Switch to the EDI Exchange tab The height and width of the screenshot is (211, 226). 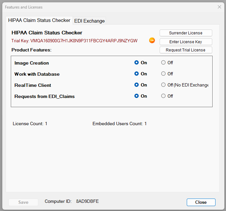89,21
